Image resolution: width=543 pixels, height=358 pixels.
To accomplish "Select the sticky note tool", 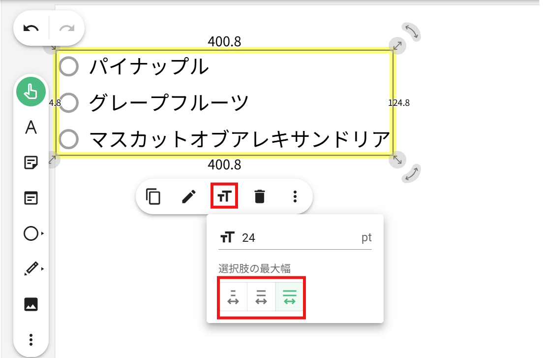I will click(x=31, y=163).
